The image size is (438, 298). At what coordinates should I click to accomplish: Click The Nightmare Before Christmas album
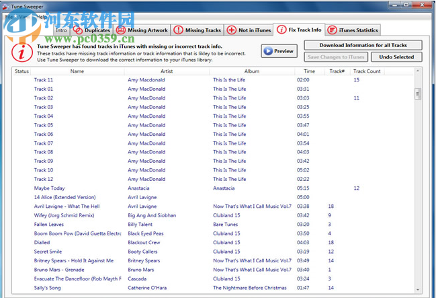coord(250,288)
